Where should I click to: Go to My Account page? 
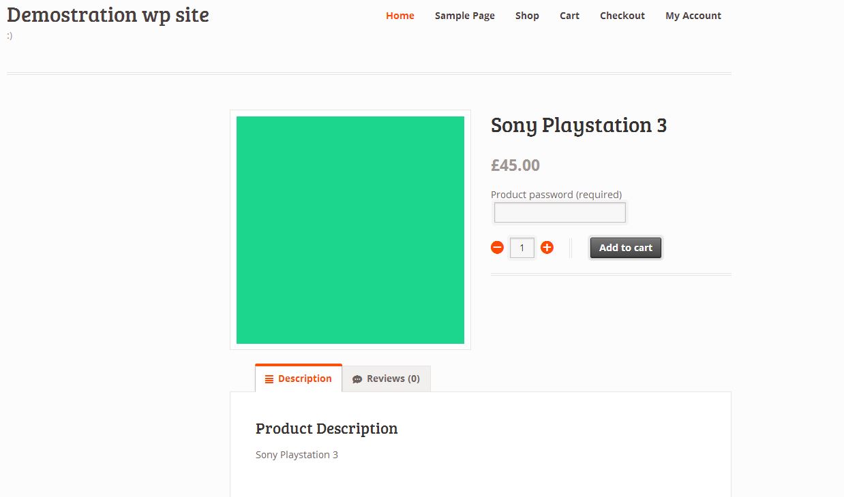point(693,16)
